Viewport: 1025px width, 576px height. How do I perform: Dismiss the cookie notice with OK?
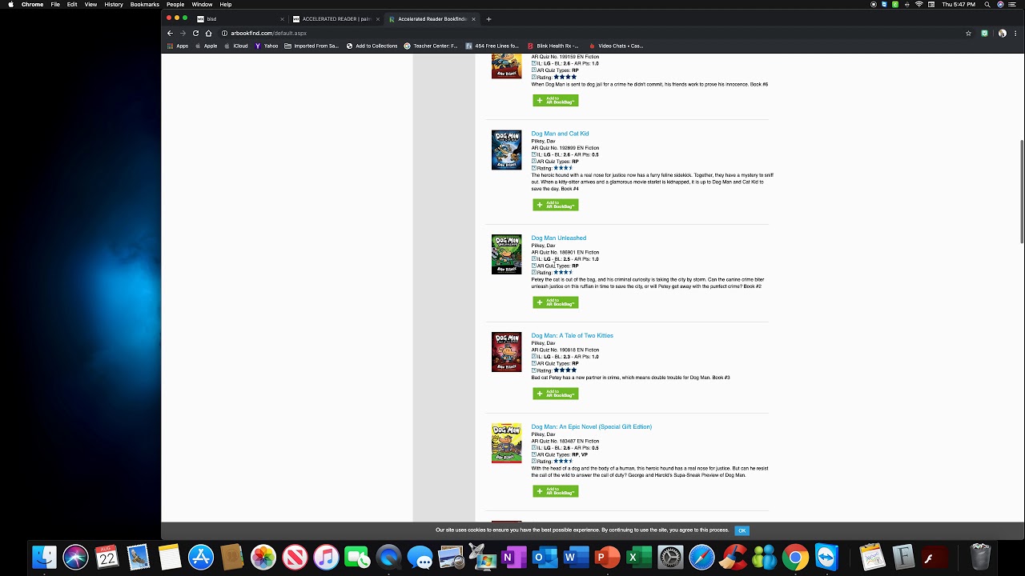click(742, 530)
